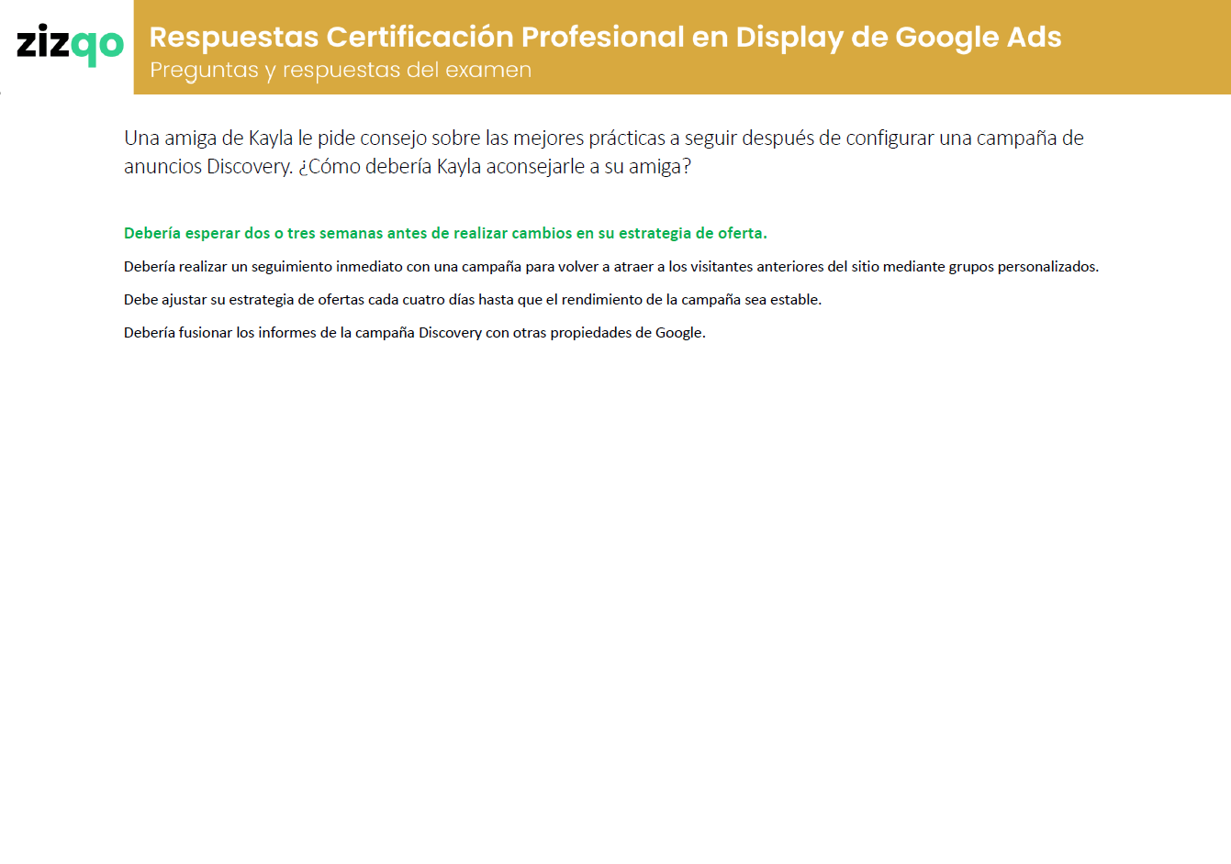The height and width of the screenshot is (864, 1231).
Task: Select green answer 'Debería esperar dos o tres semanas'
Action: click(x=445, y=233)
